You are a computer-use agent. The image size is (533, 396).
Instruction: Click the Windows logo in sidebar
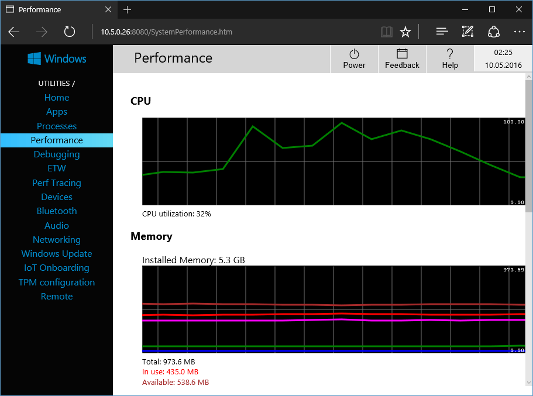57,58
